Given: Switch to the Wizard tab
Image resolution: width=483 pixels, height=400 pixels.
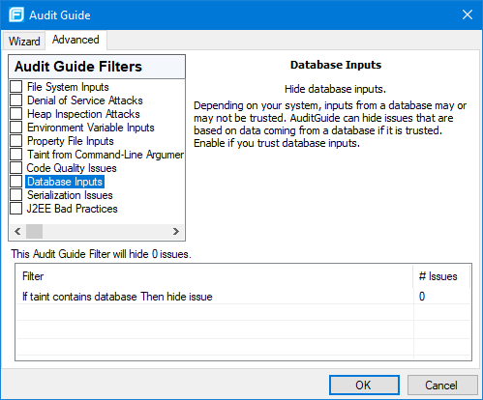Looking at the screenshot, I should pyautogui.click(x=24, y=42).
